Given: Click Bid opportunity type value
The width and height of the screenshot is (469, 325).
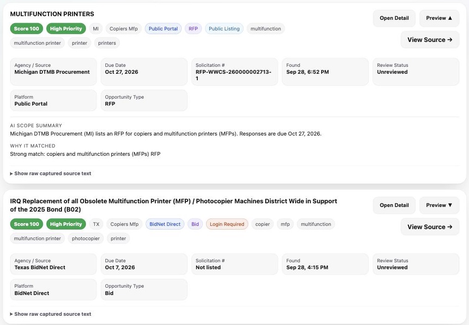Looking at the screenshot, I should (109, 293).
